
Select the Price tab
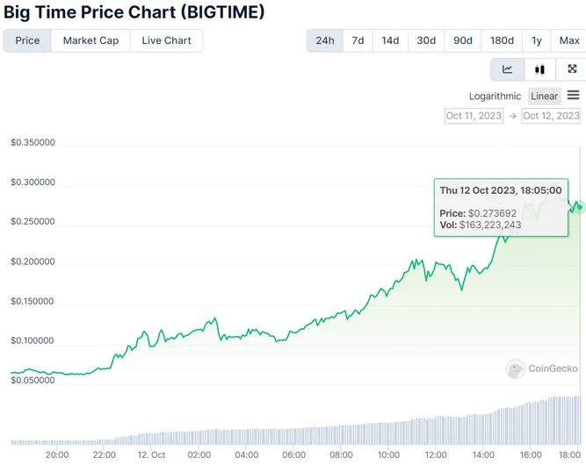pos(27,40)
